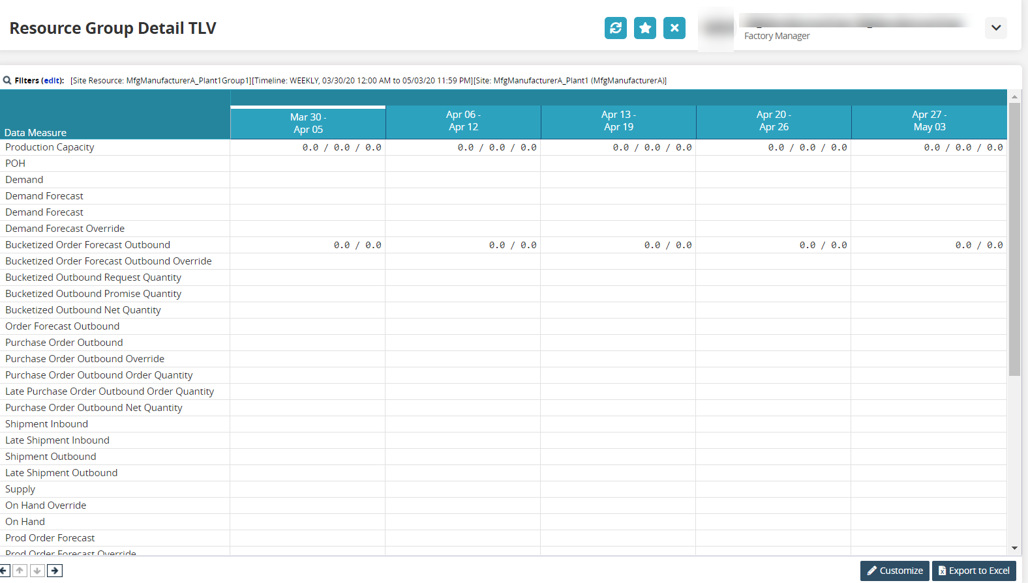Add this report to favorites with star icon
The image size is (1028, 583).
[644, 28]
